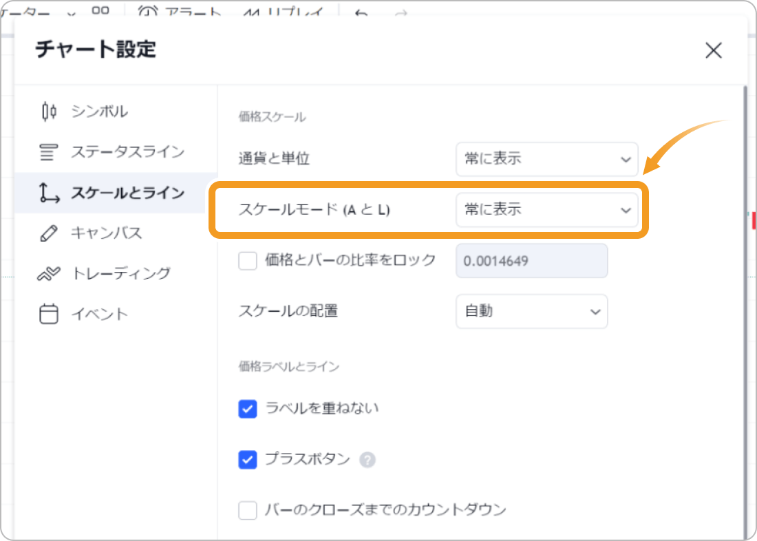Open the イベント settings tab

pos(116,315)
